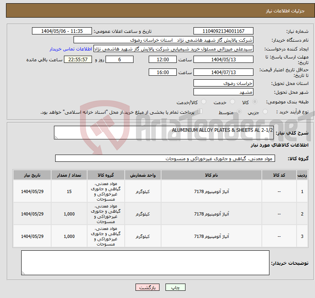Select the کالا radio button
Image resolution: width=315 pixels, height=298 pixels.
[x=255, y=102]
